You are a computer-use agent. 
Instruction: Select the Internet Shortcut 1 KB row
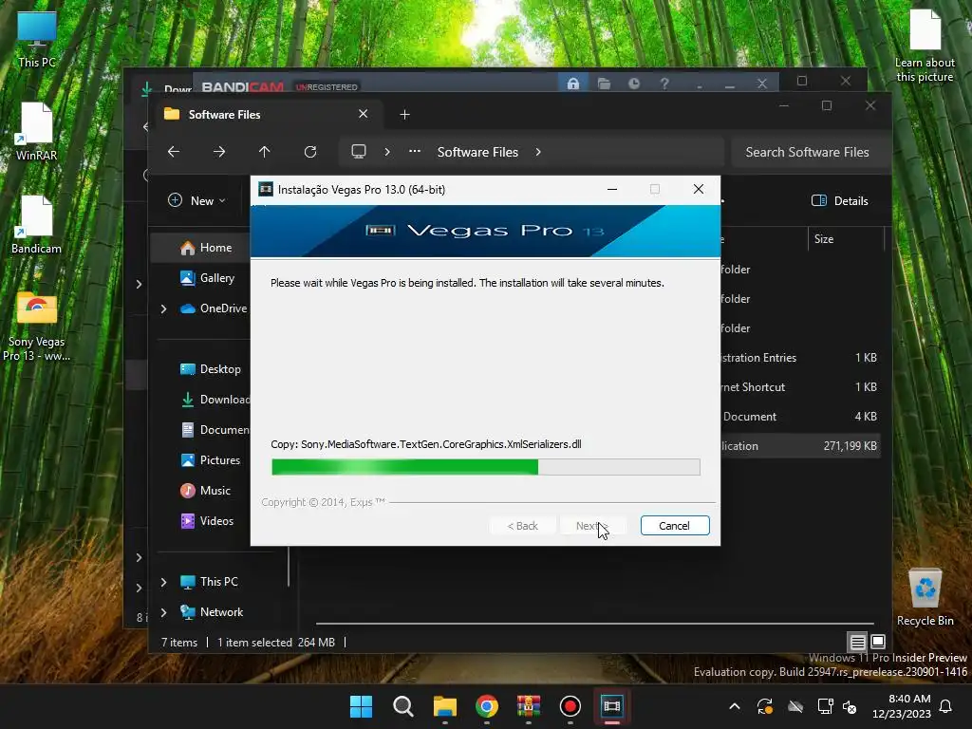coord(801,387)
